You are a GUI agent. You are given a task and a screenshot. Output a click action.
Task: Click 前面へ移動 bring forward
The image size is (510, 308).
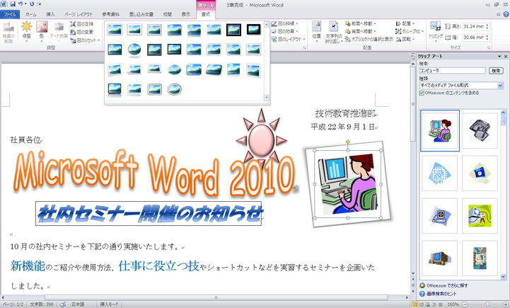point(360,23)
